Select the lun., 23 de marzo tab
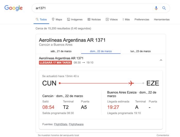180x137 pixels. pos(140,51)
